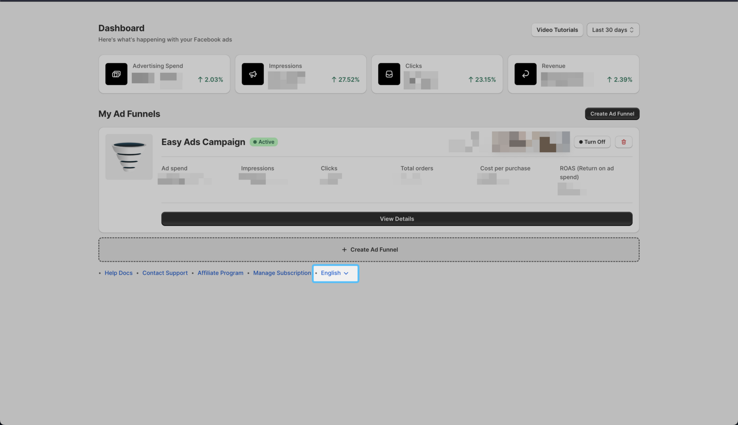View Details of Easy Ads Campaign
The width and height of the screenshot is (738, 425).
[397, 219]
